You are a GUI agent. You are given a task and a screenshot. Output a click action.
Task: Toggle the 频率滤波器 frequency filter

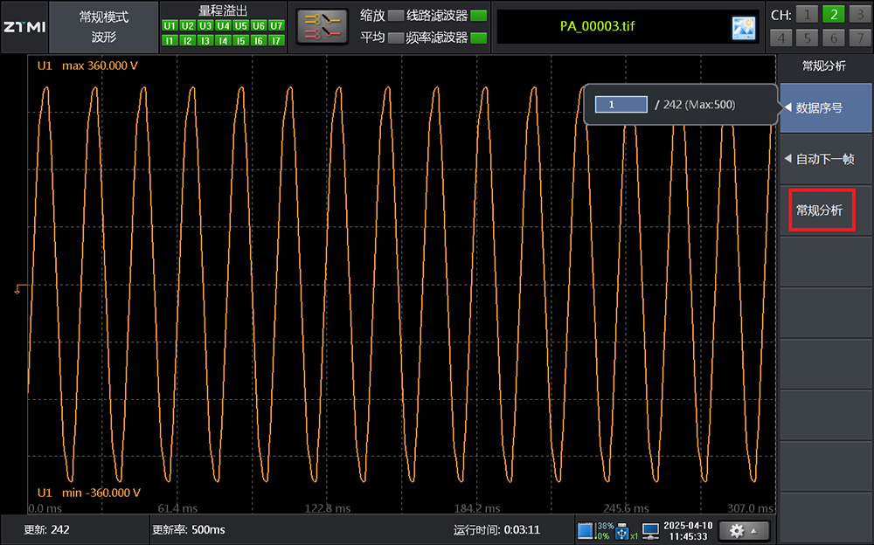point(478,38)
